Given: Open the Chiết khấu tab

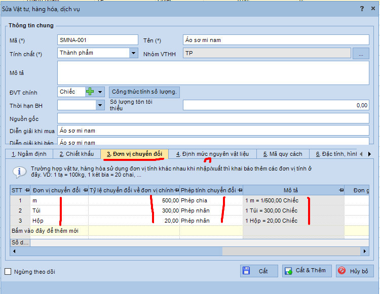Looking at the screenshot, I should [77, 154].
